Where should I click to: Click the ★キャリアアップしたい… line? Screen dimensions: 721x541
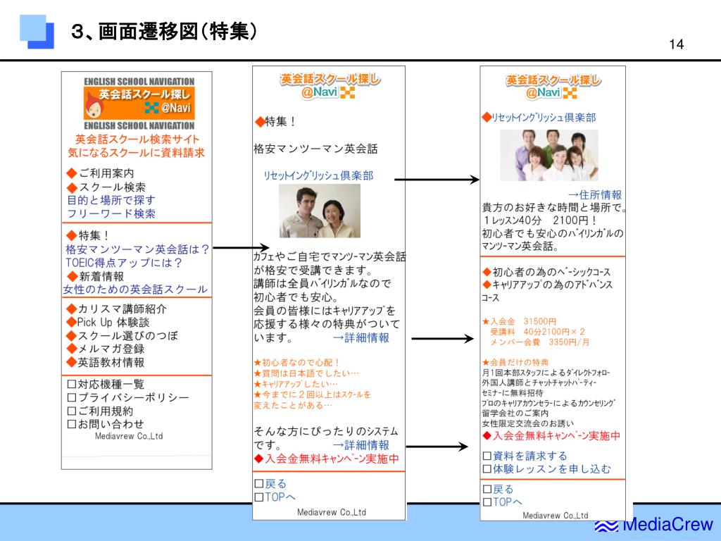[x=296, y=384]
